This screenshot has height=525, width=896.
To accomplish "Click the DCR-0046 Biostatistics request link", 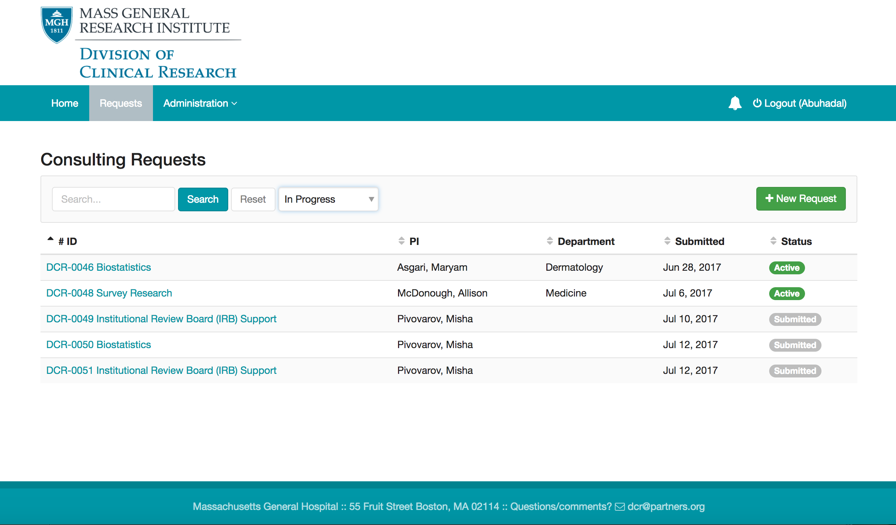I will (x=100, y=267).
